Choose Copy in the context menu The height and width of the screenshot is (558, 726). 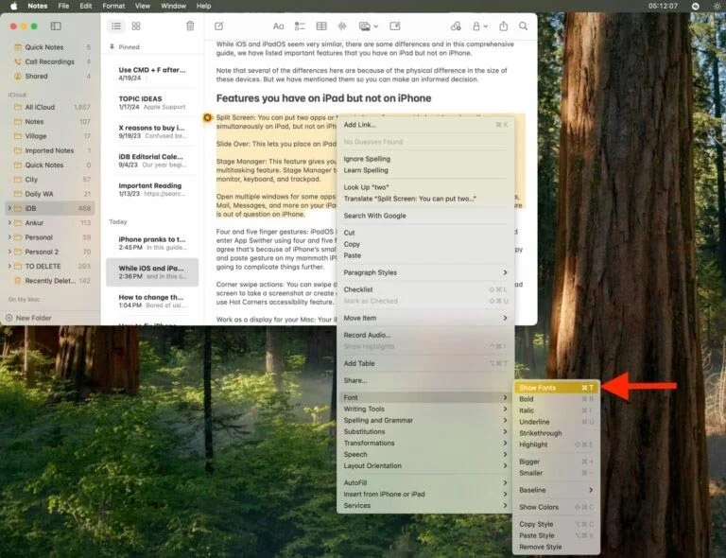[425, 244]
